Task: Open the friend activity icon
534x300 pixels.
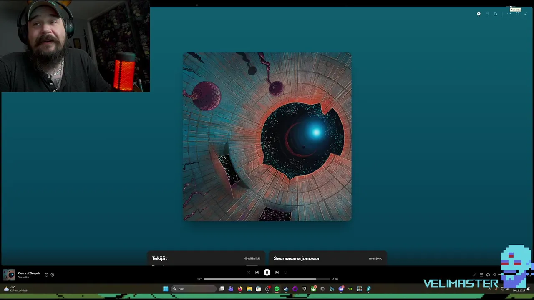Action: pos(495,14)
